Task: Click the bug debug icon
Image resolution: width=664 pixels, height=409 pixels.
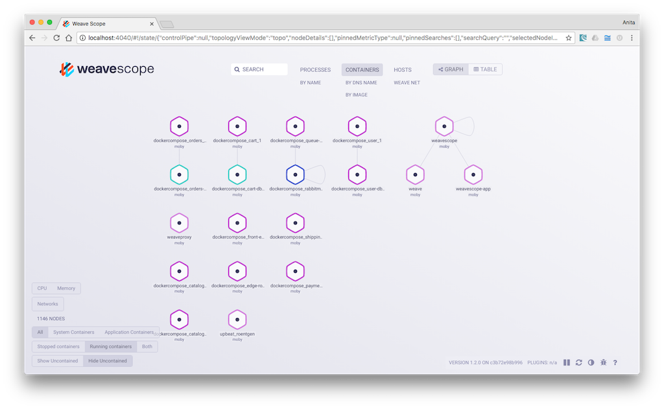Action: [604, 362]
